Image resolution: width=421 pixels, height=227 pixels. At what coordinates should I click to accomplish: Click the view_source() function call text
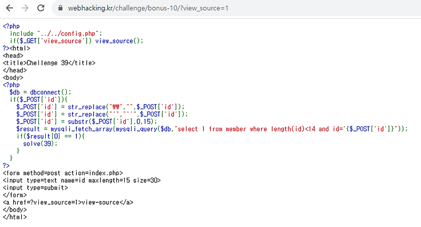coord(119,41)
